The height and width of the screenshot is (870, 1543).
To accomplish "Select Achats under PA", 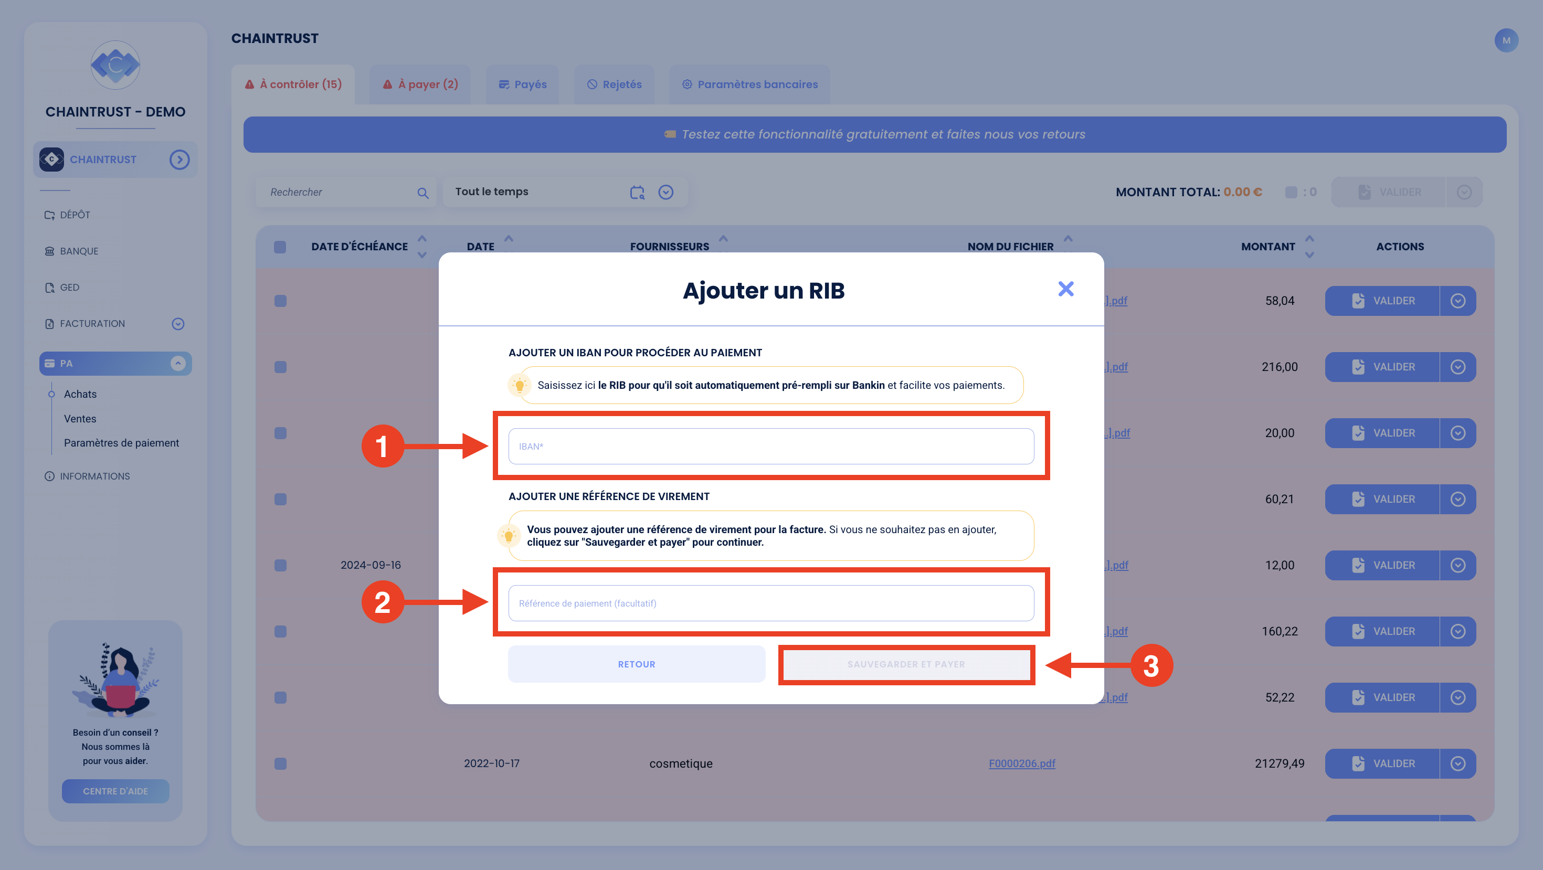I will pos(80,394).
